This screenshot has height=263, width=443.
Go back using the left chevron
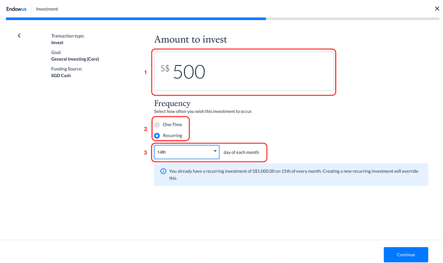19,35
